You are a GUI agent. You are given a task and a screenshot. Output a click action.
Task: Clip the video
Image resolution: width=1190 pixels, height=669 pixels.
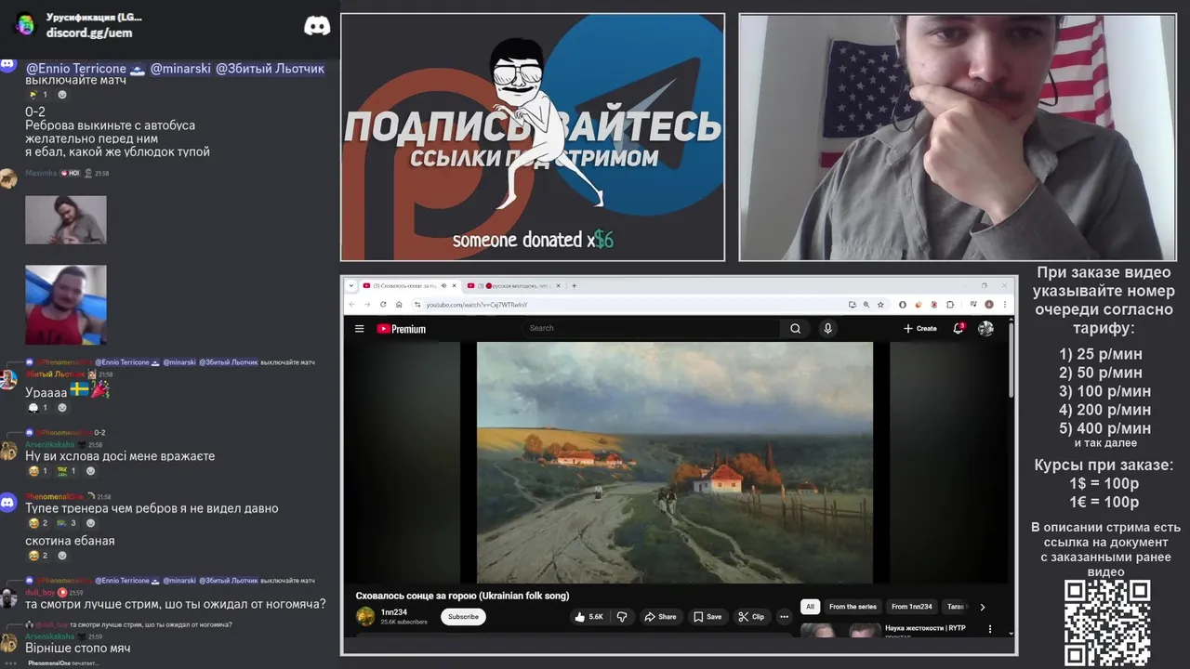pos(751,616)
